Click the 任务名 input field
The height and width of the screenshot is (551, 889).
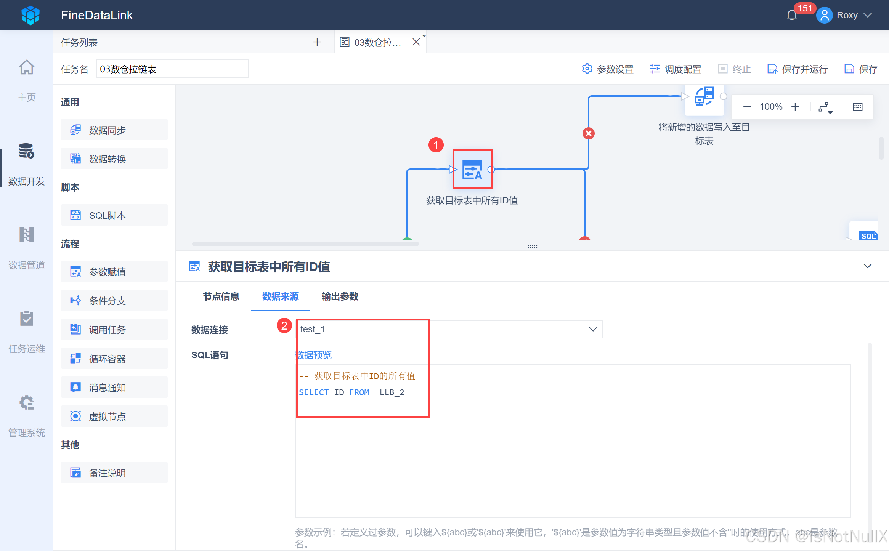tap(172, 69)
